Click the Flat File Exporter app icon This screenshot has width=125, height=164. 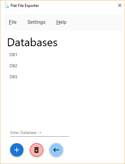7,6
